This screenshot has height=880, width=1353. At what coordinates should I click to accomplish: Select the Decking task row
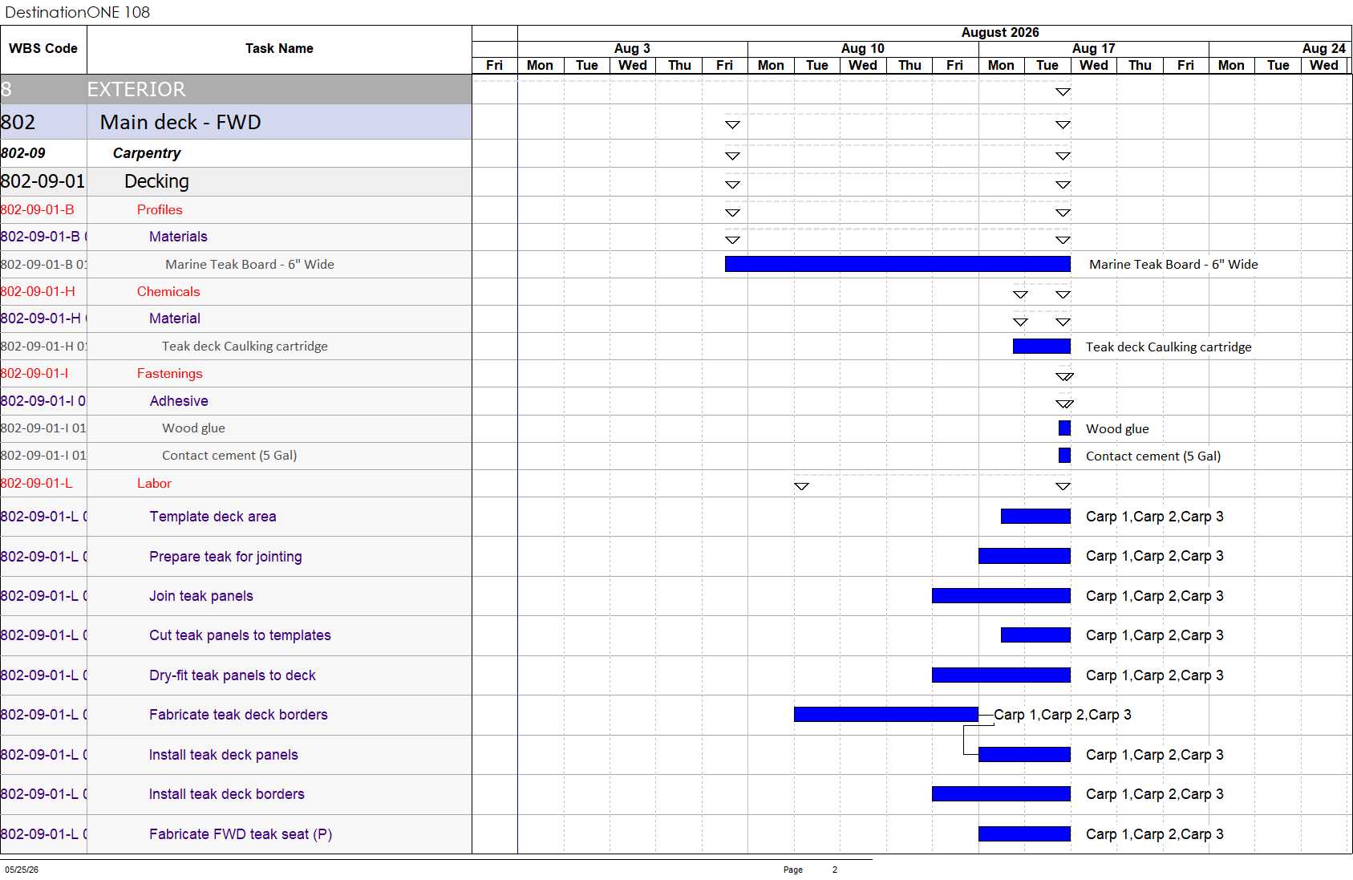click(236, 181)
